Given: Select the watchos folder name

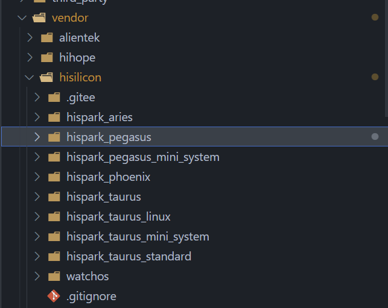Looking at the screenshot, I should [87, 277].
